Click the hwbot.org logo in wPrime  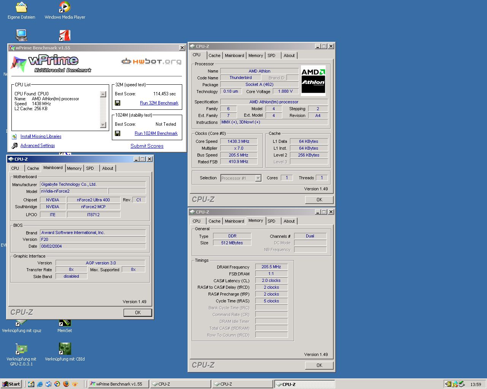(x=151, y=61)
